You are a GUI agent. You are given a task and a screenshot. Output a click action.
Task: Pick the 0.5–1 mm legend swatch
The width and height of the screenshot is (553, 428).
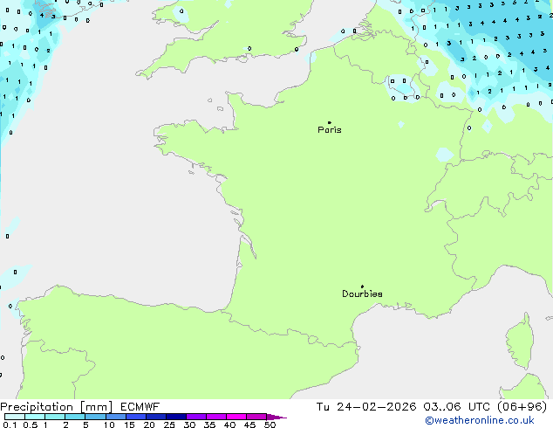pyautogui.click(x=35, y=417)
